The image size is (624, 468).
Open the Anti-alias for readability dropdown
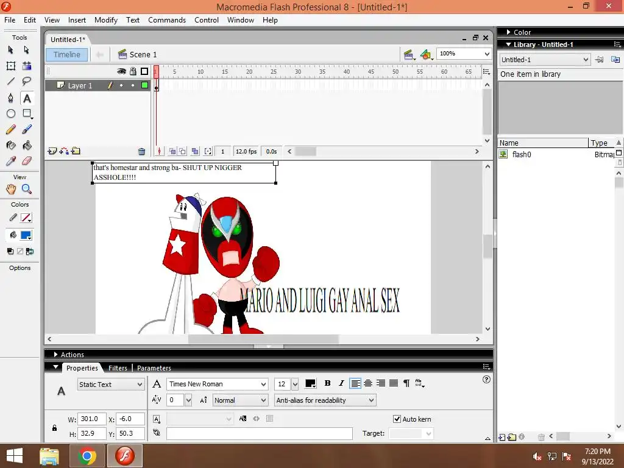pyautogui.click(x=325, y=400)
